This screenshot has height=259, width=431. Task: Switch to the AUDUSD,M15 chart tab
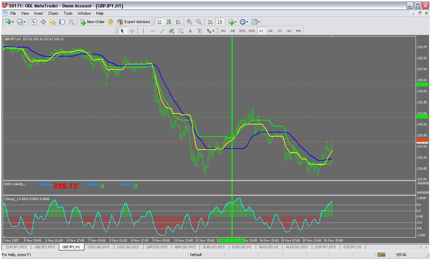297,247
